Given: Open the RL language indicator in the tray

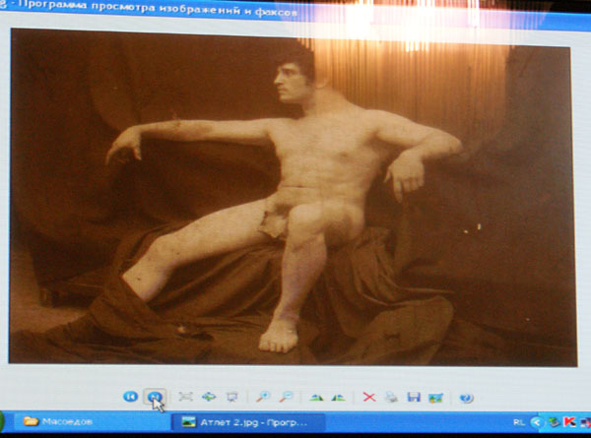Looking at the screenshot, I should click(x=519, y=422).
